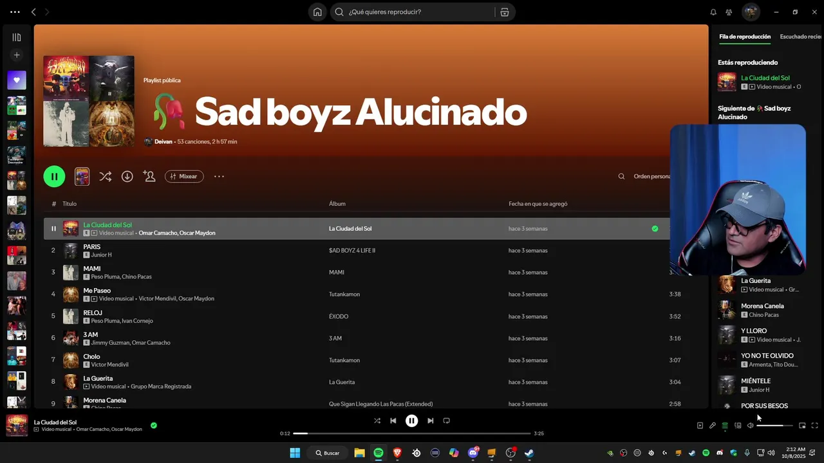This screenshot has height=463, width=824.
Task: Open the now-playing album thumbnail at bottom left
Action: [x=17, y=426]
